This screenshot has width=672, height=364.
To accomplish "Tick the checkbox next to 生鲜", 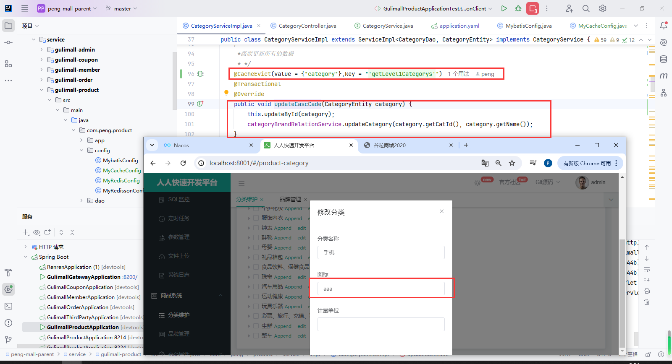I will (x=256, y=326).
